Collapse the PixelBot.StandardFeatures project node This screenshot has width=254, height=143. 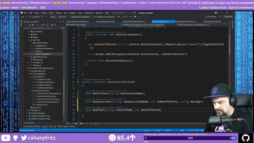tap(27, 68)
